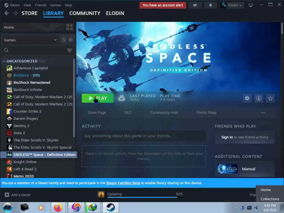Go to the COMMUNITY tab
Viewport: 284px width, 213px height.
coord(85,13)
